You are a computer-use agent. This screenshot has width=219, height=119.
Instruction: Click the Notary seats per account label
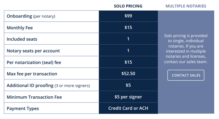33,51
